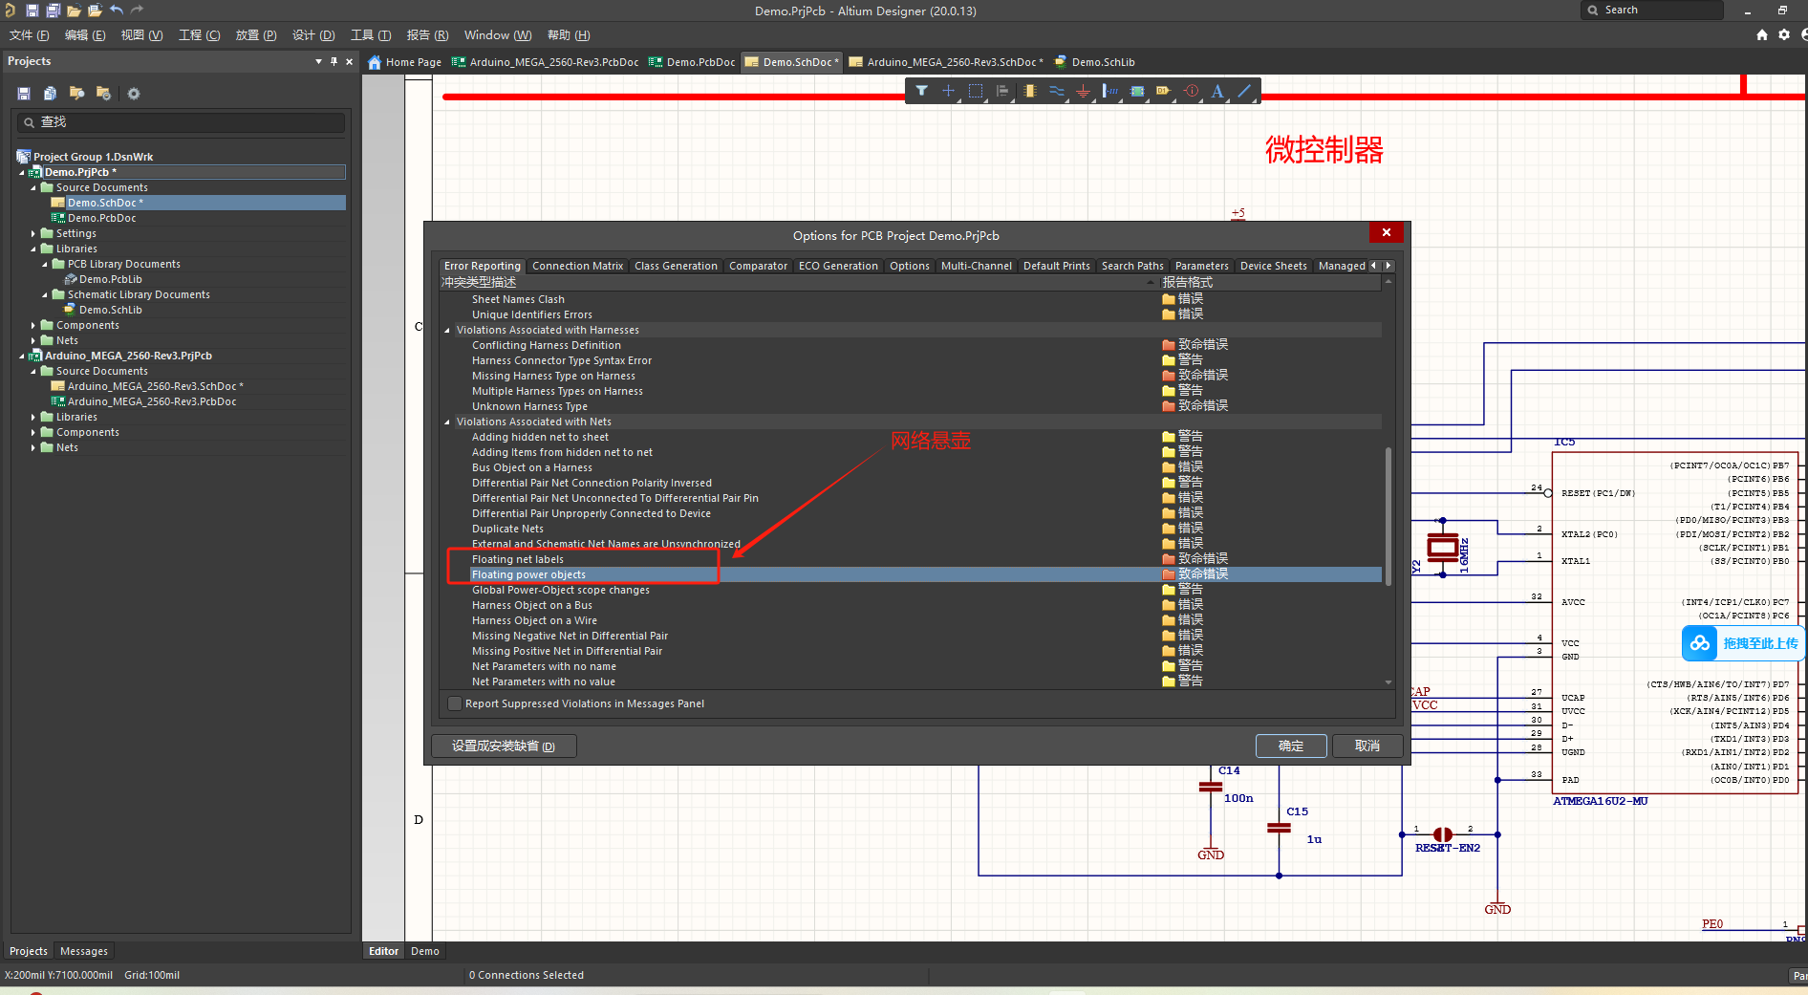
Task: Pick the place port (D1) tool
Action: tap(1163, 91)
